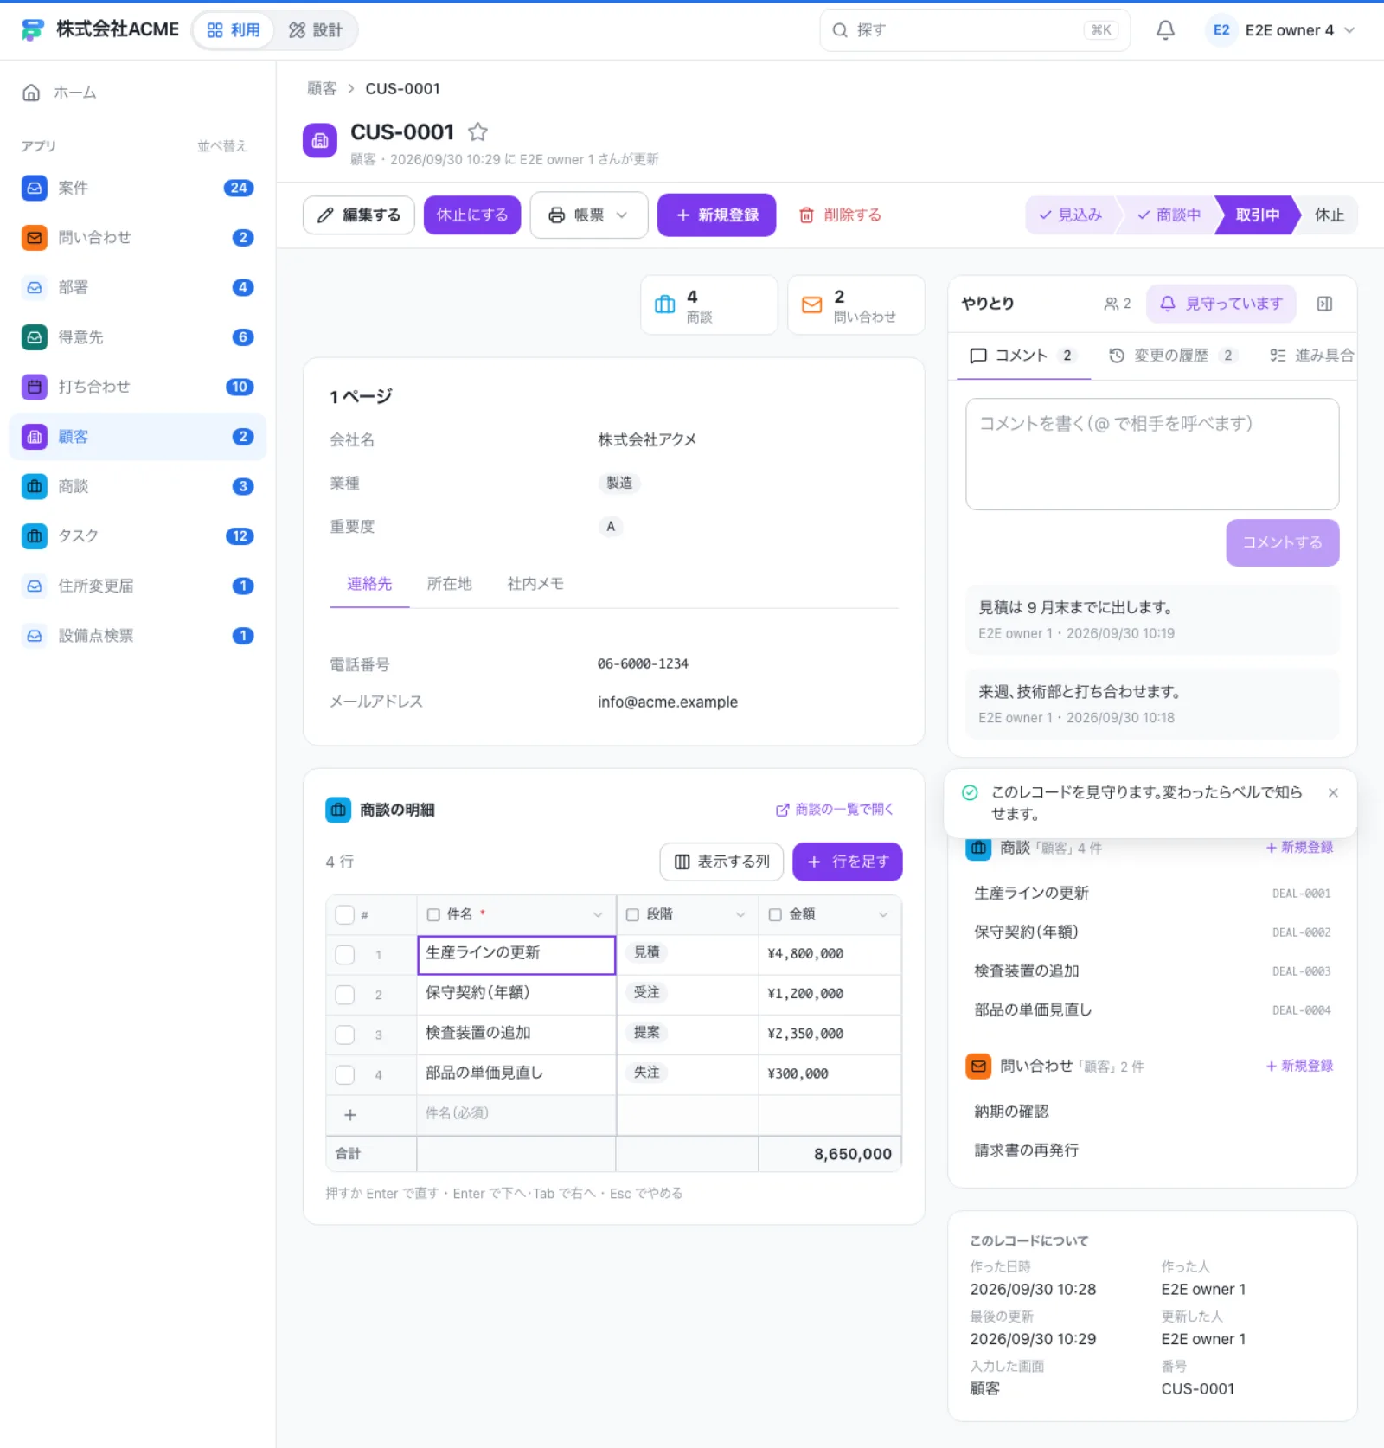This screenshot has height=1448, width=1384.
Task: Open the 金額 column header dropdown
Action: tap(883, 914)
